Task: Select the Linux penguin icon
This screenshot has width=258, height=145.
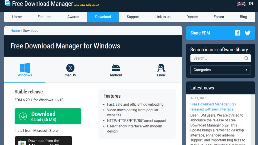Action: 161,68
